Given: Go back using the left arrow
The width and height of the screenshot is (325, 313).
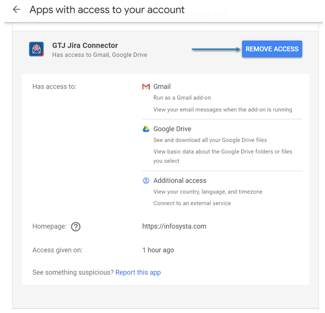Looking at the screenshot, I should tap(16, 10).
